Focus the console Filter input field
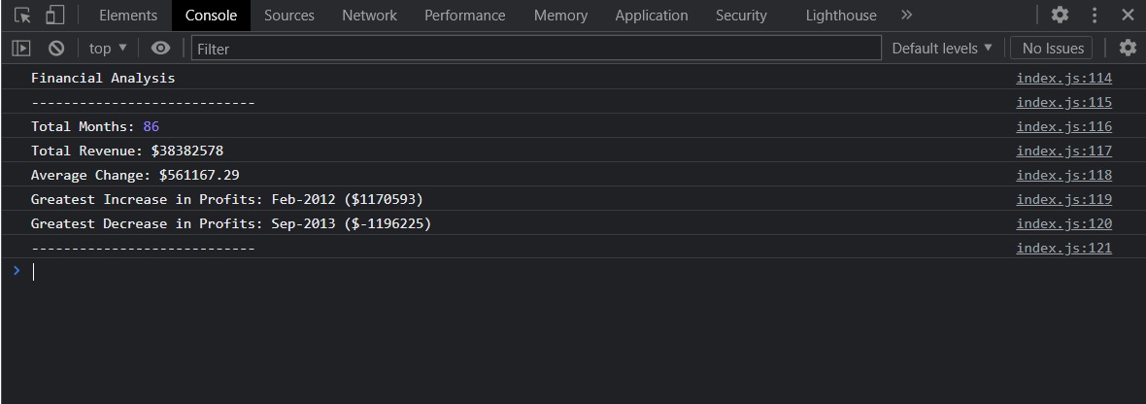Image resolution: width=1146 pixels, height=404 pixels. point(535,48)
